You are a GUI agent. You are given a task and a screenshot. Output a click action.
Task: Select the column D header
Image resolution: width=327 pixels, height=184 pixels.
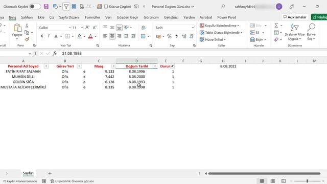pyautogui.click(x=136, y=61)
